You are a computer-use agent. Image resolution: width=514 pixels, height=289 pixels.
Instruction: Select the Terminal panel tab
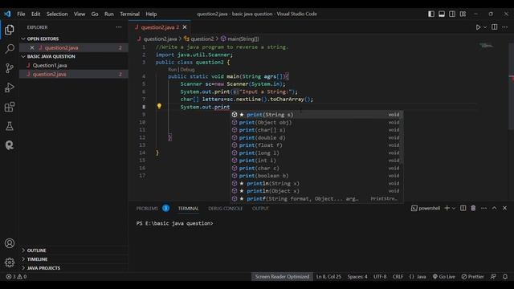188,209
